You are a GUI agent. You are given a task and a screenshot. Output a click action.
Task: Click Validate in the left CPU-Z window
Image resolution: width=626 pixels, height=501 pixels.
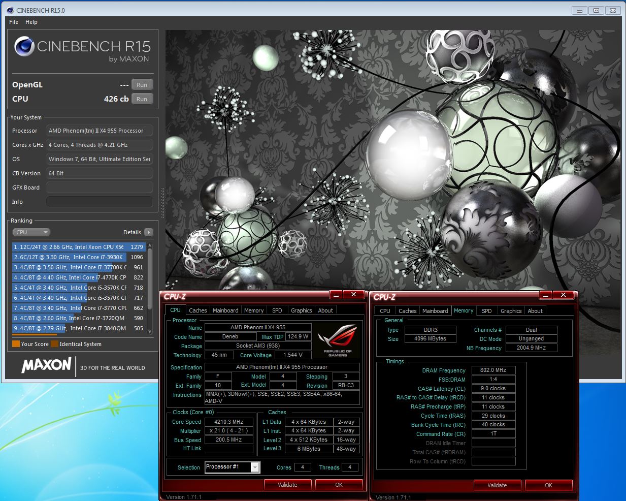click(287, 485)
